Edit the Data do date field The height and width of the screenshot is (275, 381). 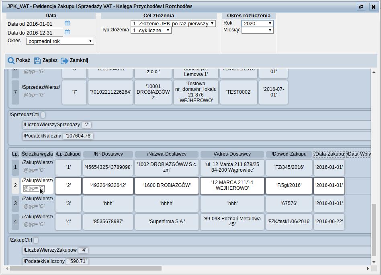(x=45, y=33)
